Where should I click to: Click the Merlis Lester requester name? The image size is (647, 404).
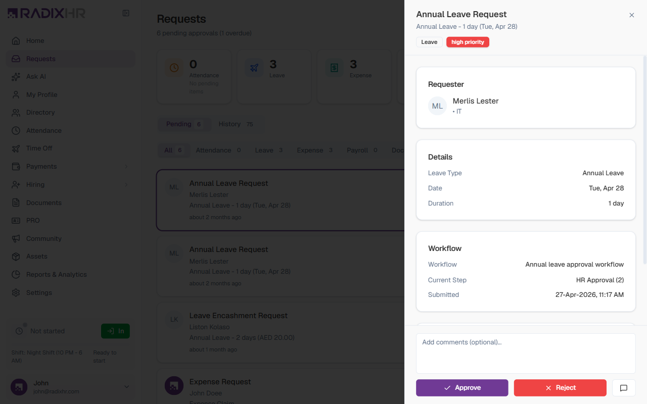pos(476,101)
